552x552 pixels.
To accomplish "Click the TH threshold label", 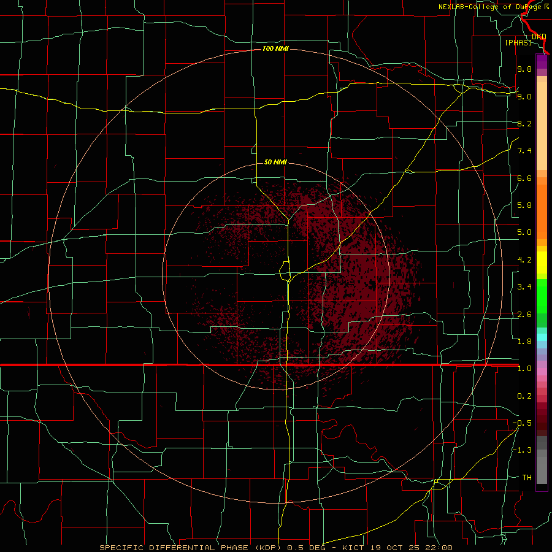I will point(527,478).
